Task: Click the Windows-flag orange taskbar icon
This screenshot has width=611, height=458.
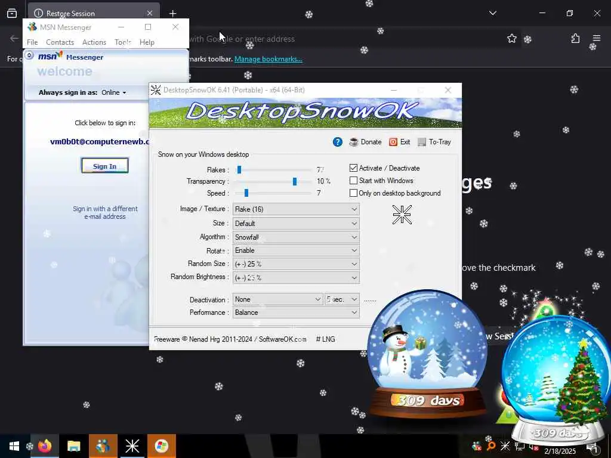Action: pyautogui.click(x=161, y=446)
